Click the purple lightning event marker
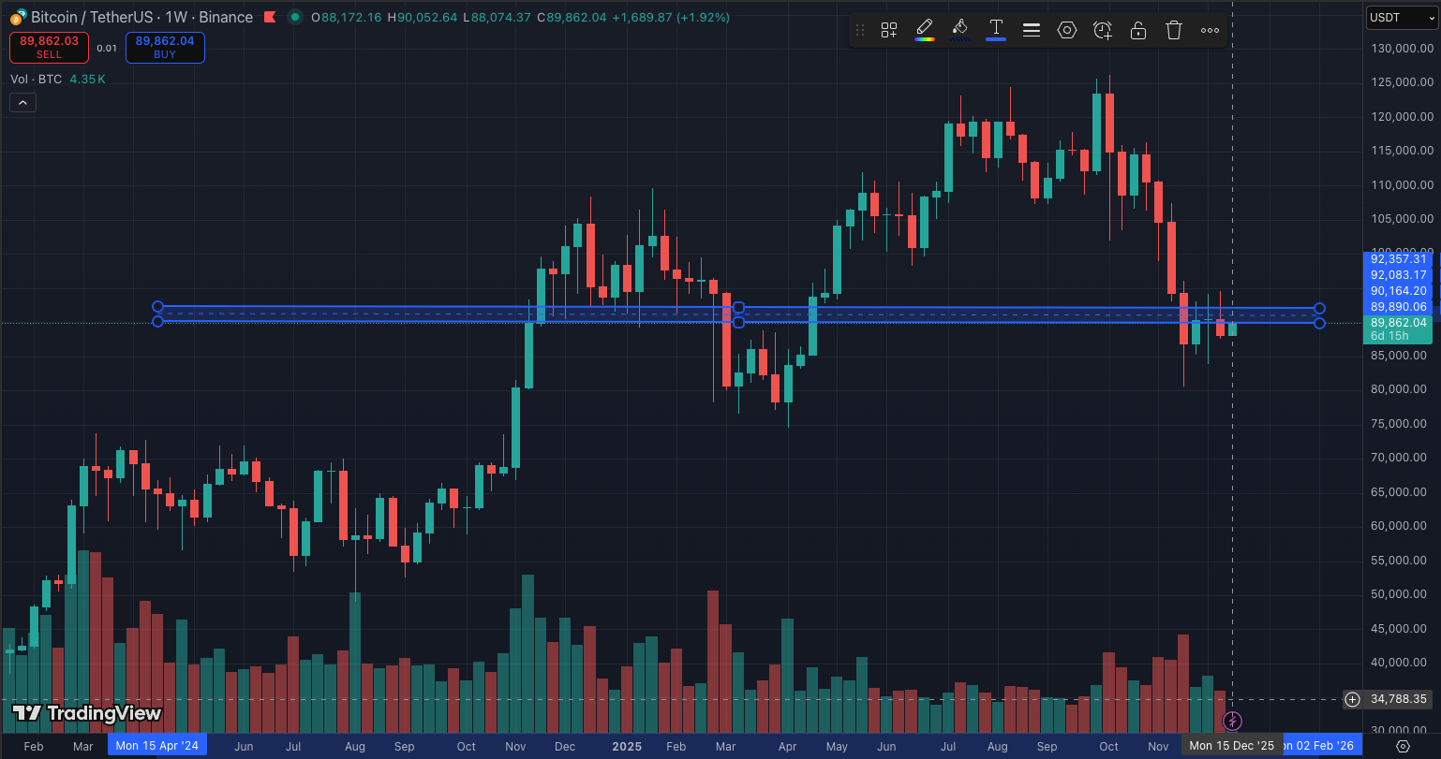Screen dimensions: 1441x759 pyautogui.click(x=1232, y=720)
